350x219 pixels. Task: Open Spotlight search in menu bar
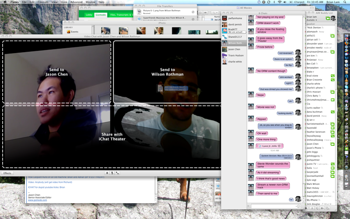point(345,2)
